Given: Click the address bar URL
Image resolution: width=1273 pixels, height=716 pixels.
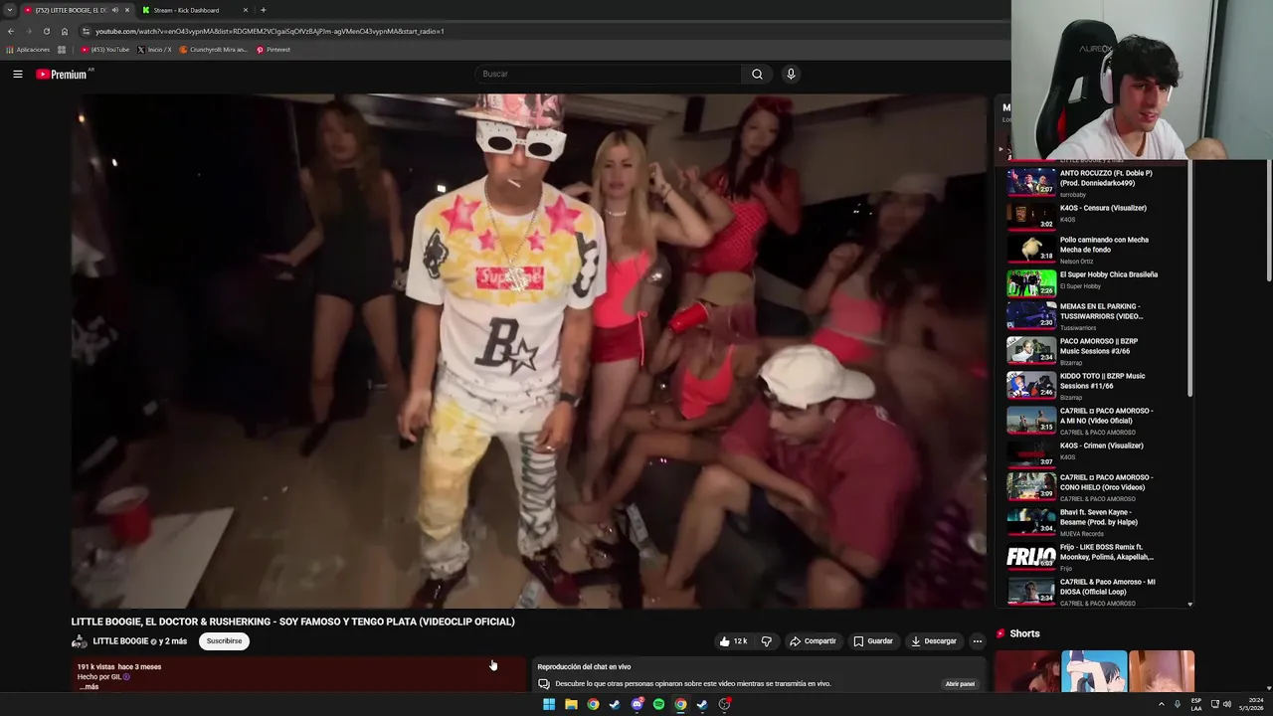Looking at the screenshot, I should tap(270, 31).
